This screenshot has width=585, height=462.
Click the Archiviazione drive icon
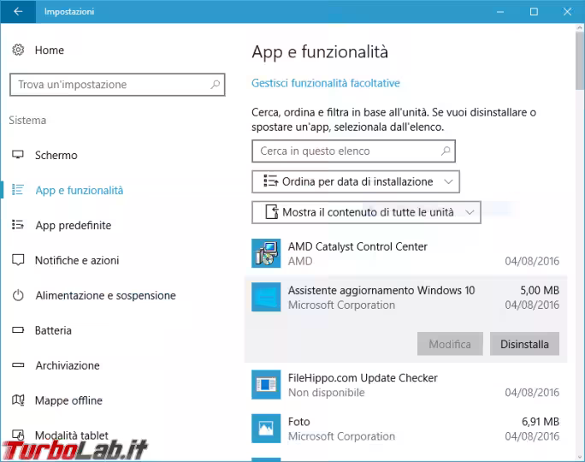click(x=18, y=365)
